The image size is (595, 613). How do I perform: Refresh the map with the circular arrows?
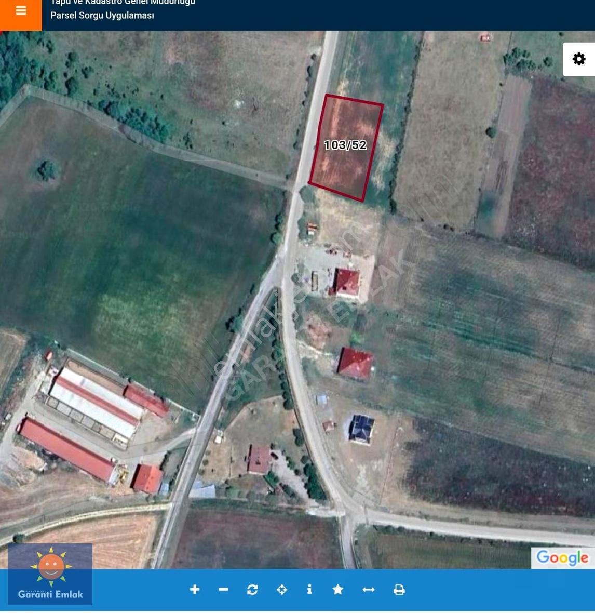[x=252, y=590]
